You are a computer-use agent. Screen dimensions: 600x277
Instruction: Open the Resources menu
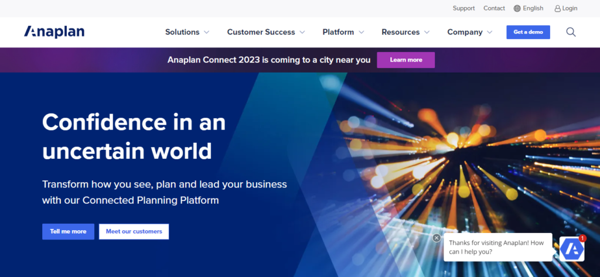point(401,32)
